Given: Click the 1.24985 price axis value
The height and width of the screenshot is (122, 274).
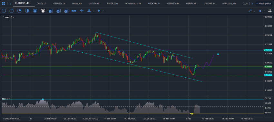Looking at the screenshot, I should click(268, 17).
